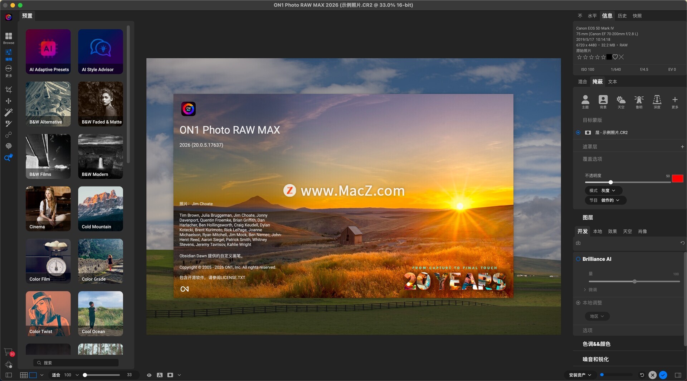Click the Sky (天空) mask icon

[621, 101]
